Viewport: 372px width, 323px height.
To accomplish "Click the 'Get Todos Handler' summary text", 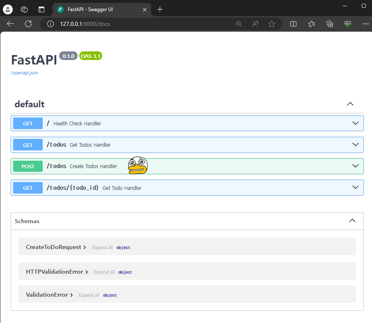I will 90,145.
